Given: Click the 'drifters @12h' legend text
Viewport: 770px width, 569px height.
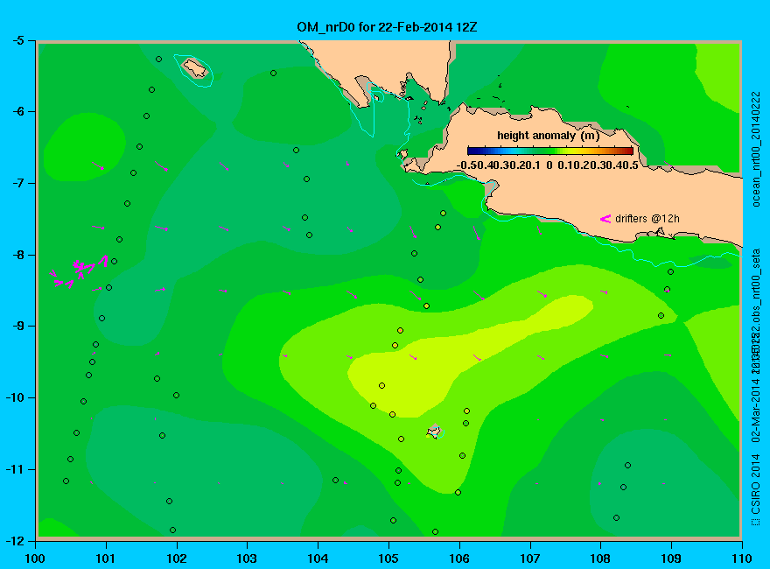Looking at the screenshot, I should pyautogui.click(x=647, y=219).
